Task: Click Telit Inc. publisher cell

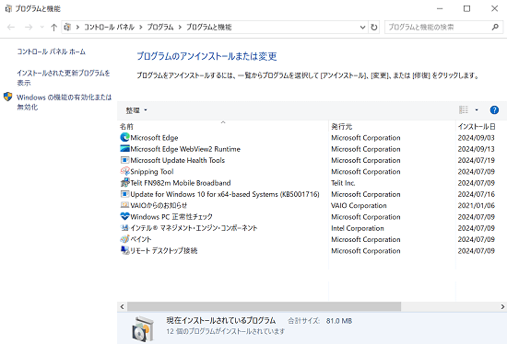Action: (343, 183)
